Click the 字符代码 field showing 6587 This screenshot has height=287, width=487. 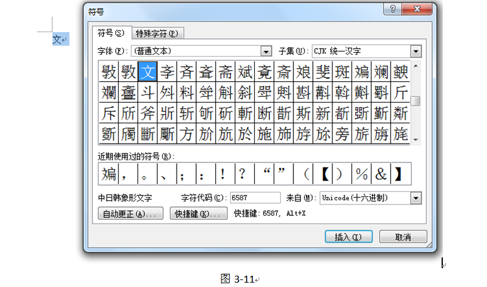point(255,198)
